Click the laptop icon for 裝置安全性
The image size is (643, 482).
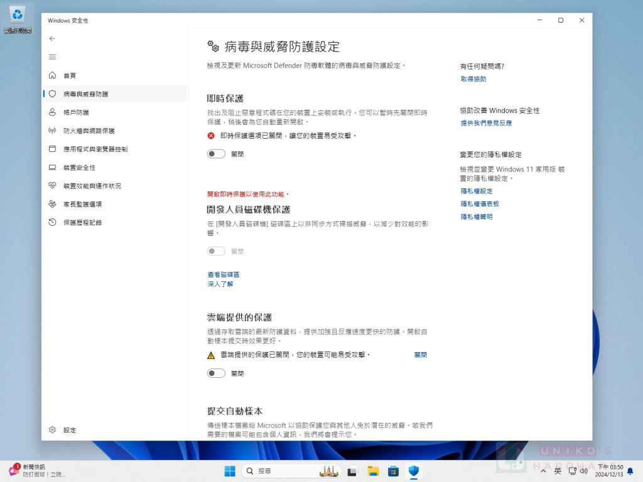point(52,167)
